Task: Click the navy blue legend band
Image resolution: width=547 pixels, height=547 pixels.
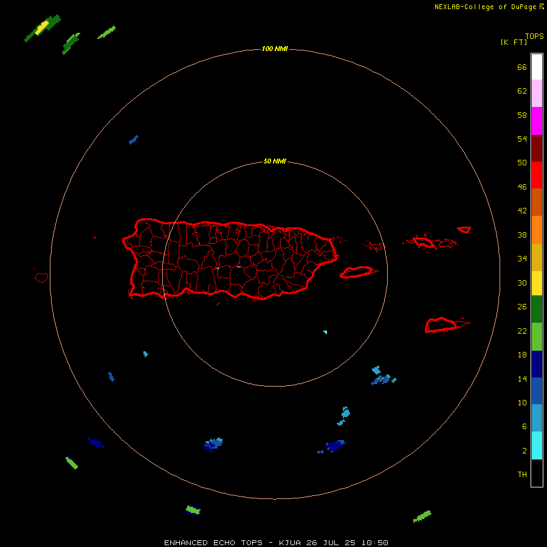Action: click(537, 364)
